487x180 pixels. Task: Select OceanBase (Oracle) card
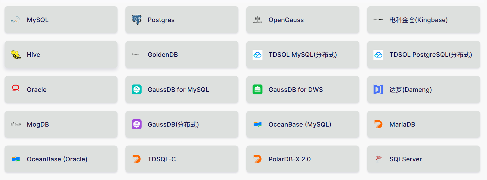click(61, 159)
